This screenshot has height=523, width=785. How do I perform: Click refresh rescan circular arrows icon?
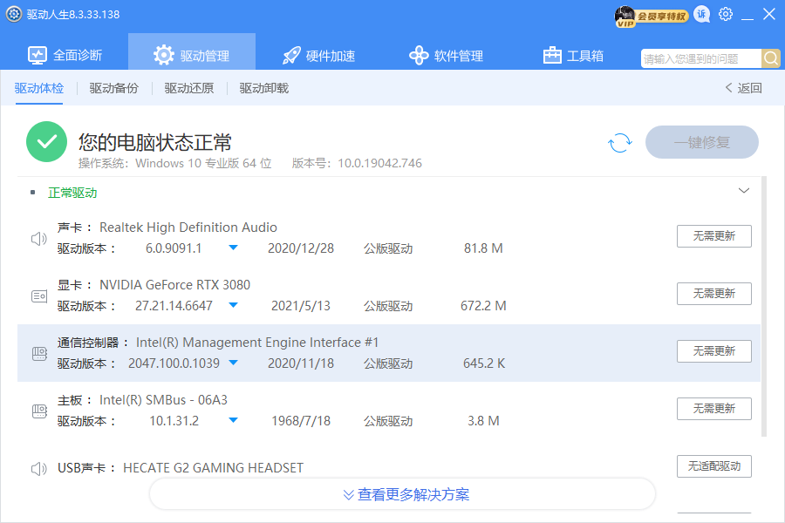pos(620,143)
